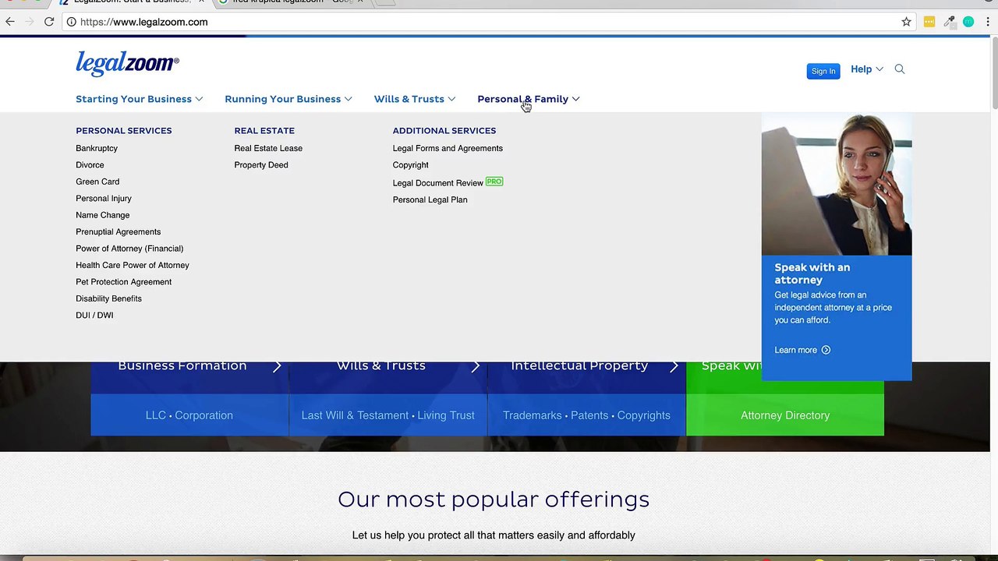The width and height of the screenshot is (998, 561).
Task: Open the teal profile avatar
Action: (x=968, y=22)
